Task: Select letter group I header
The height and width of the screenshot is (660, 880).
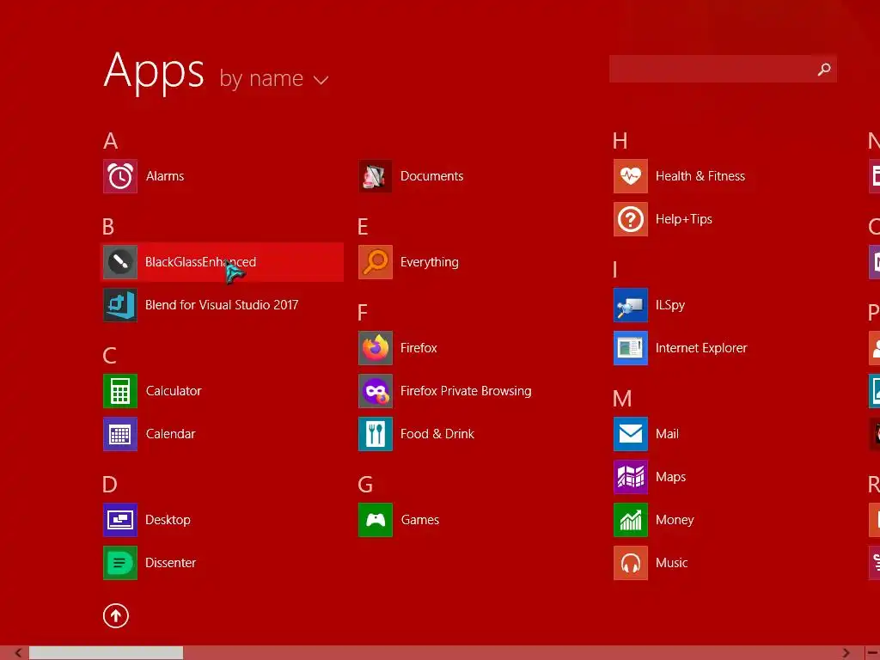Action: pos(615,270)
